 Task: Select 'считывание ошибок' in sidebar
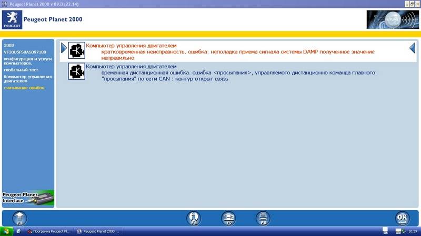(x=24, y=88)
